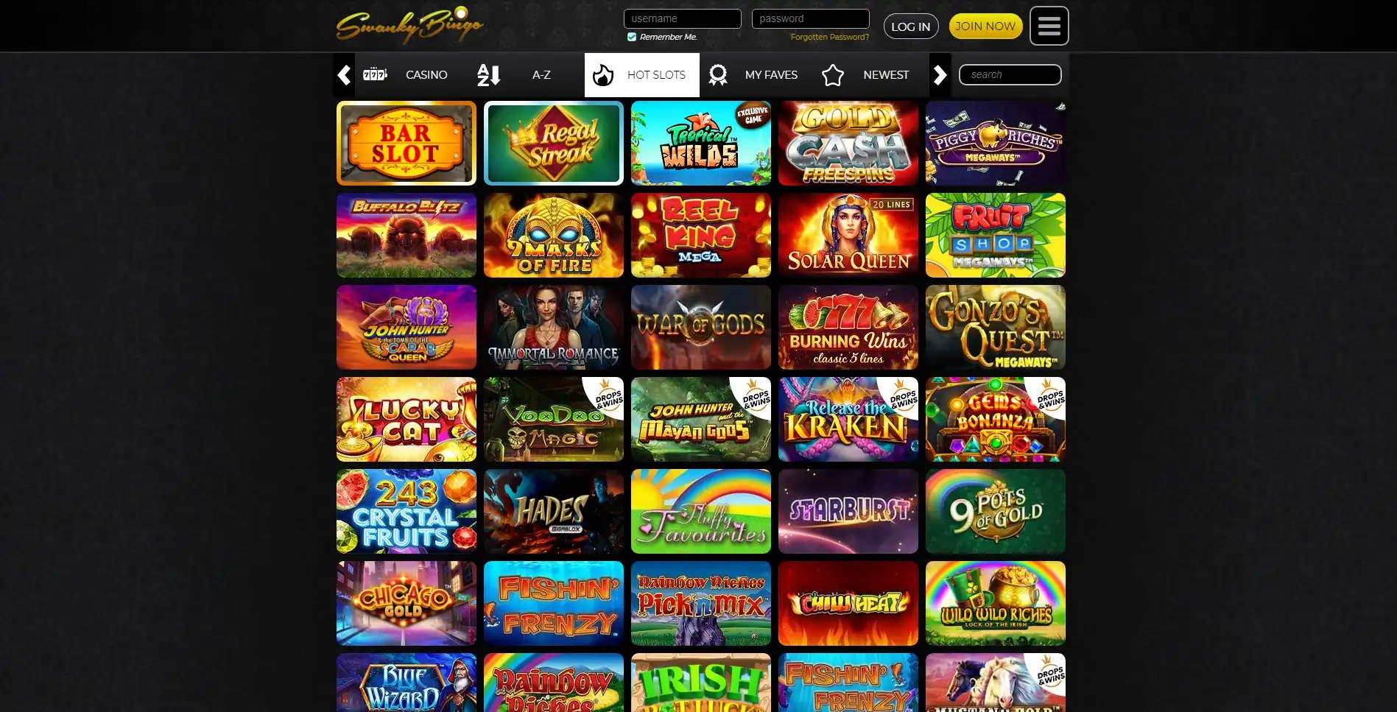This screenshot has width=1397, height=712.
Task: Launch the Gonzo's Quest Megaways game
Action: click(996, 327)
